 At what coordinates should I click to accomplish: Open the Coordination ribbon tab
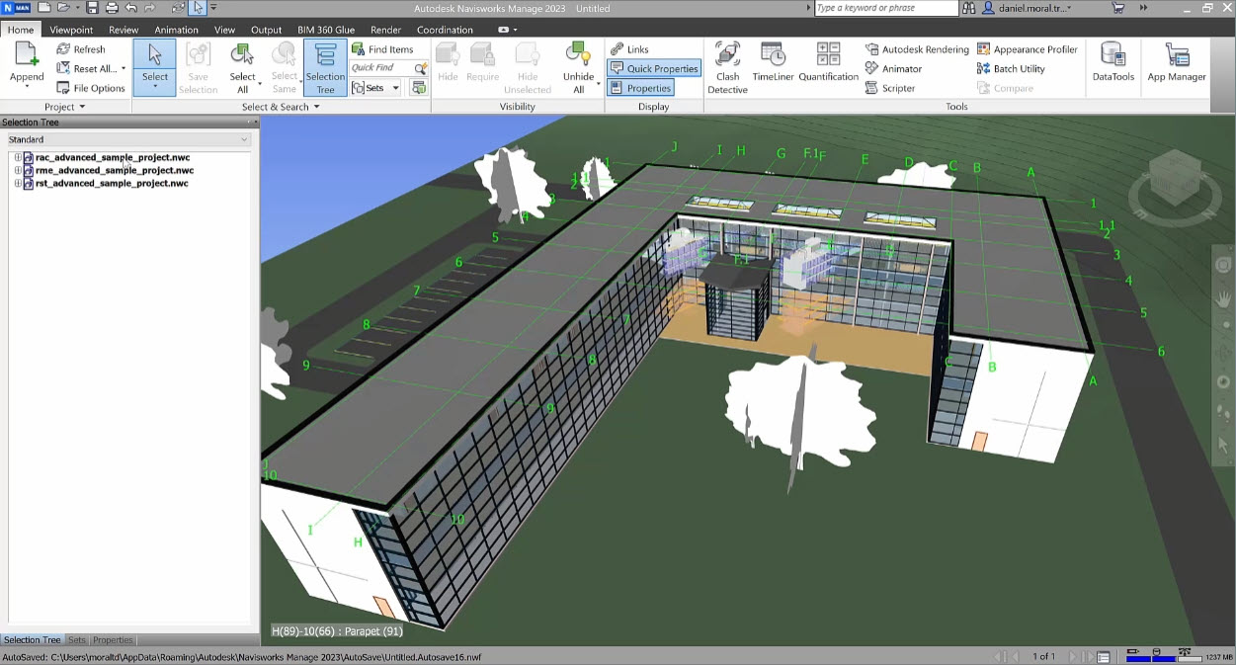[445, 29]
